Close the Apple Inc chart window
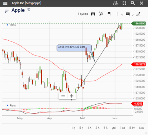The image size is (148, 135). [x=141, y=3]
